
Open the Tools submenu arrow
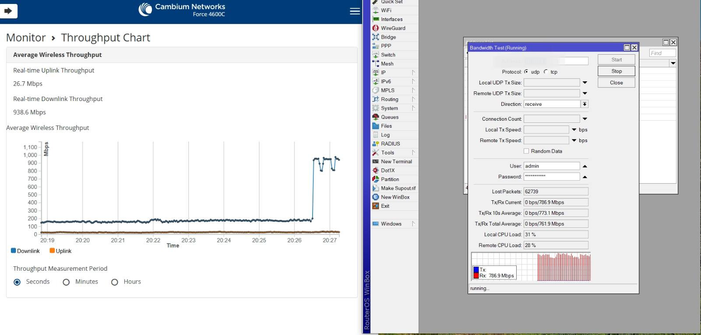413,153
